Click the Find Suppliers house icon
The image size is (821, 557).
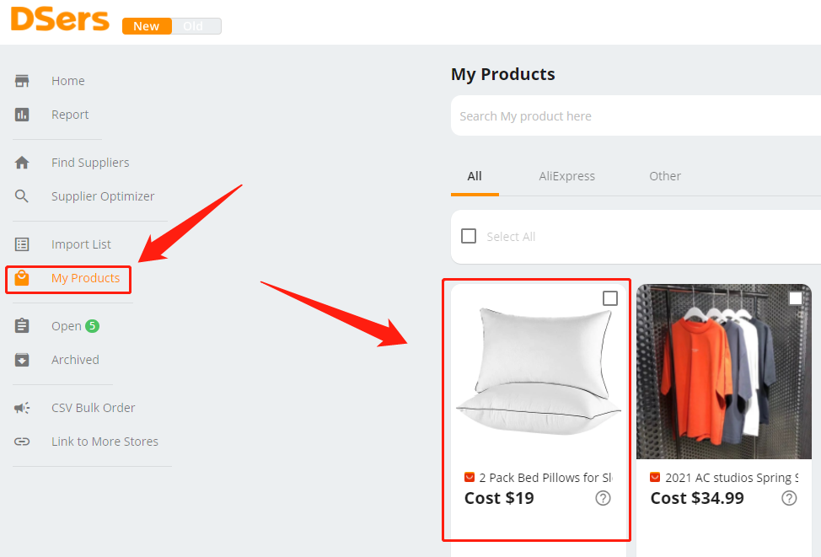[x=22, y=163]
